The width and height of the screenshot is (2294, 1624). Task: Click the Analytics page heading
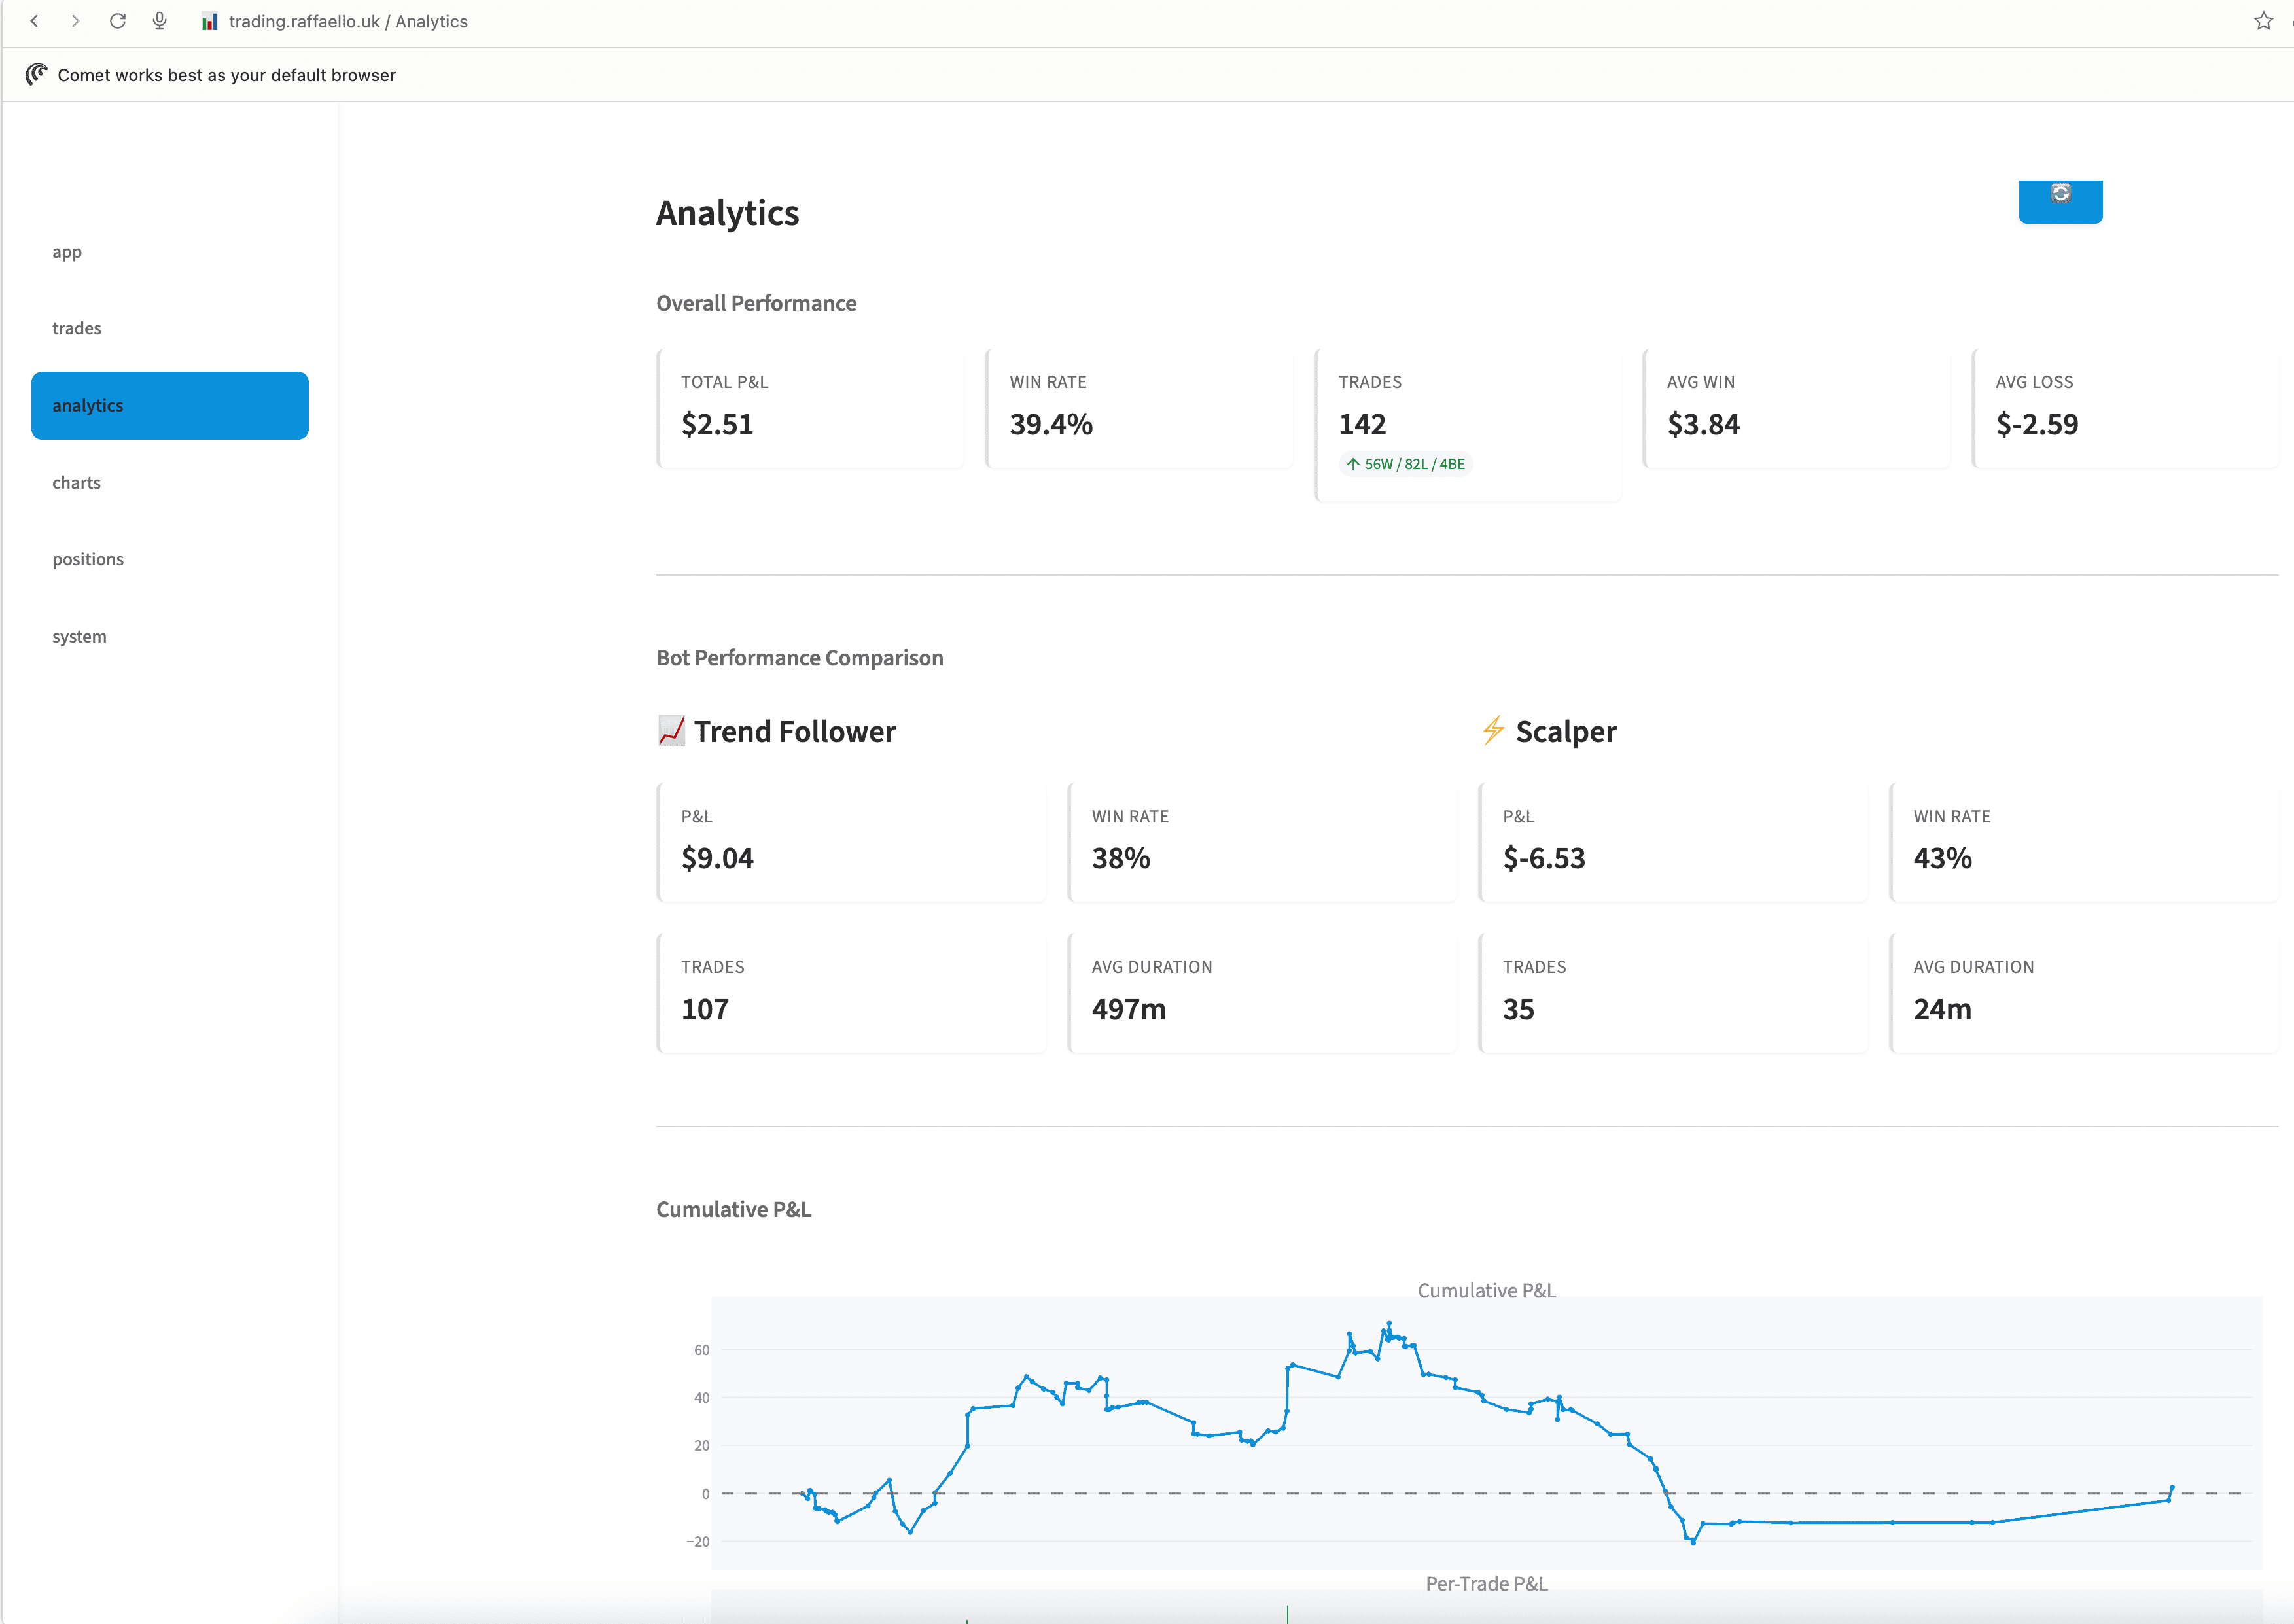click(727, 213)
